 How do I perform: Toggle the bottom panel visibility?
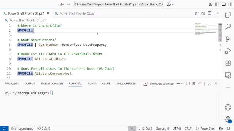coord(224,4)
